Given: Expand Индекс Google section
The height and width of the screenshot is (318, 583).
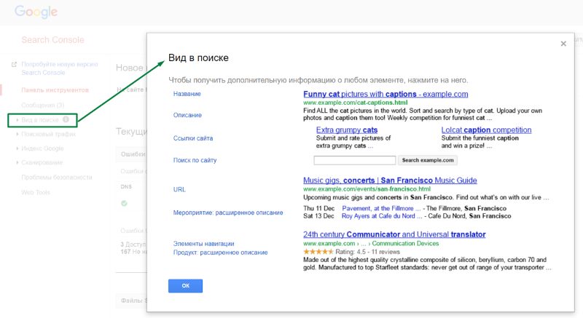Looking at the screenshot, I should [x=40, y=148].
